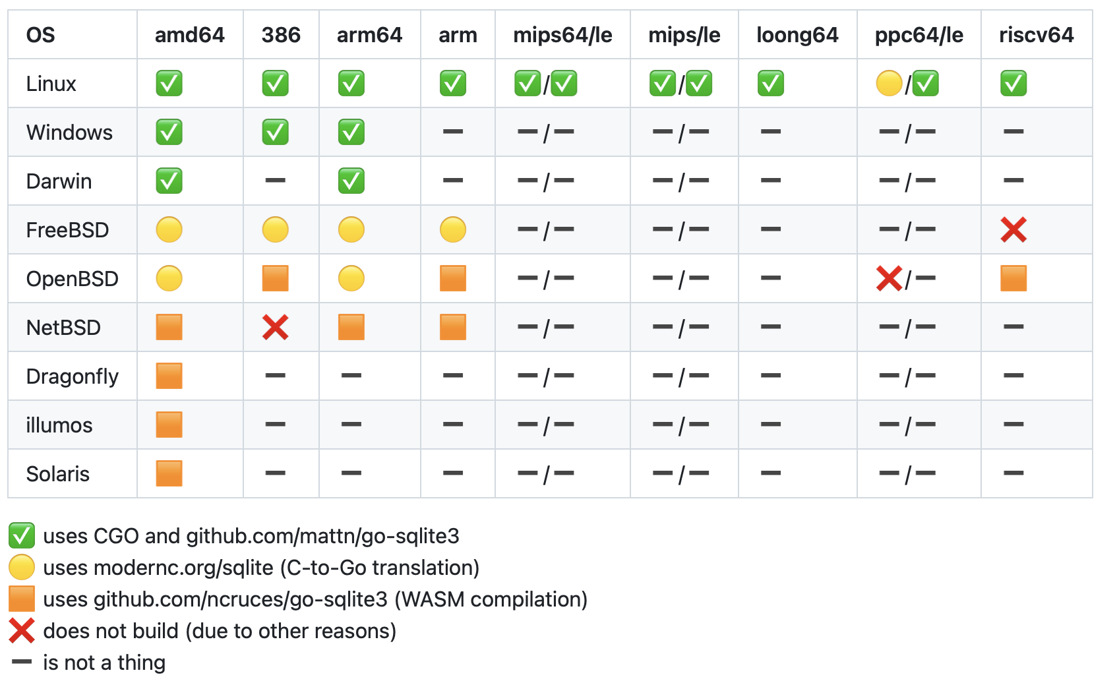Click the riscv64 column header
Image resolution: width=1117 pixels, height=683 pixels.
coord(1036,35)
